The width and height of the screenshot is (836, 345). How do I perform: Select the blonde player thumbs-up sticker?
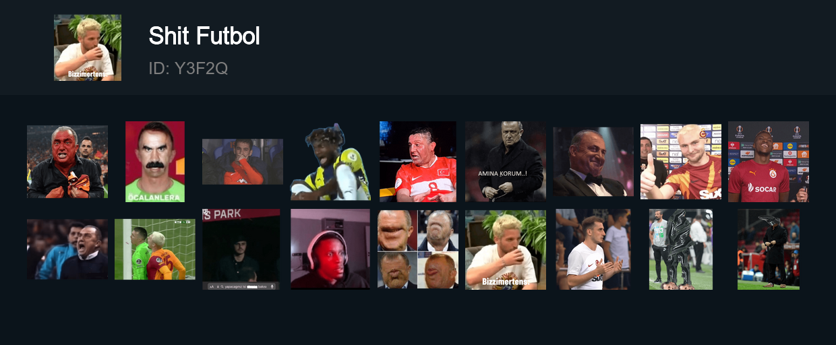click(x=681, y=162)
